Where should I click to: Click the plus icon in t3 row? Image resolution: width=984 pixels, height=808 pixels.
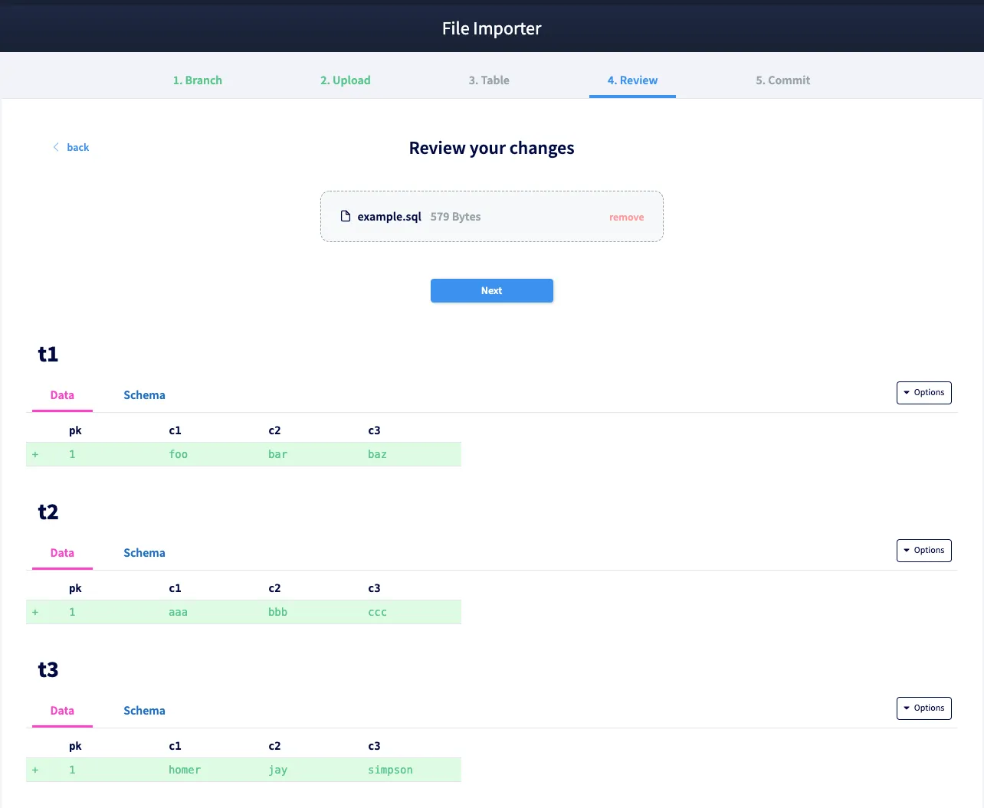click(x=35, y=770)
